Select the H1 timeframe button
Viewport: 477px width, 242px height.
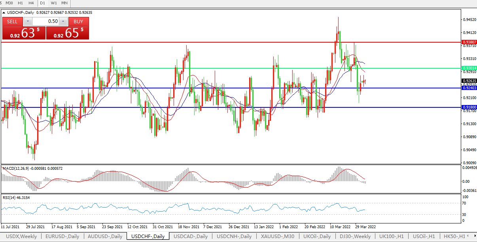(21, 3)
